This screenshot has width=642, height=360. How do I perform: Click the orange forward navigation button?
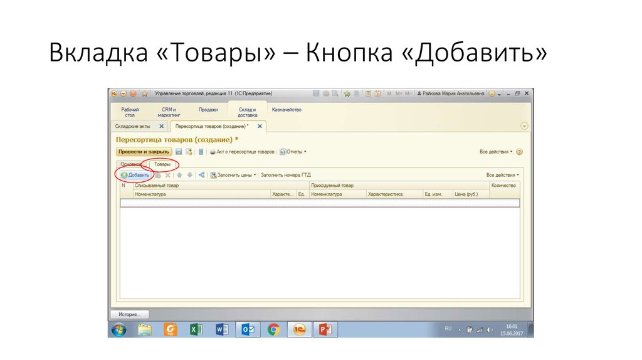tap(133, 93)
